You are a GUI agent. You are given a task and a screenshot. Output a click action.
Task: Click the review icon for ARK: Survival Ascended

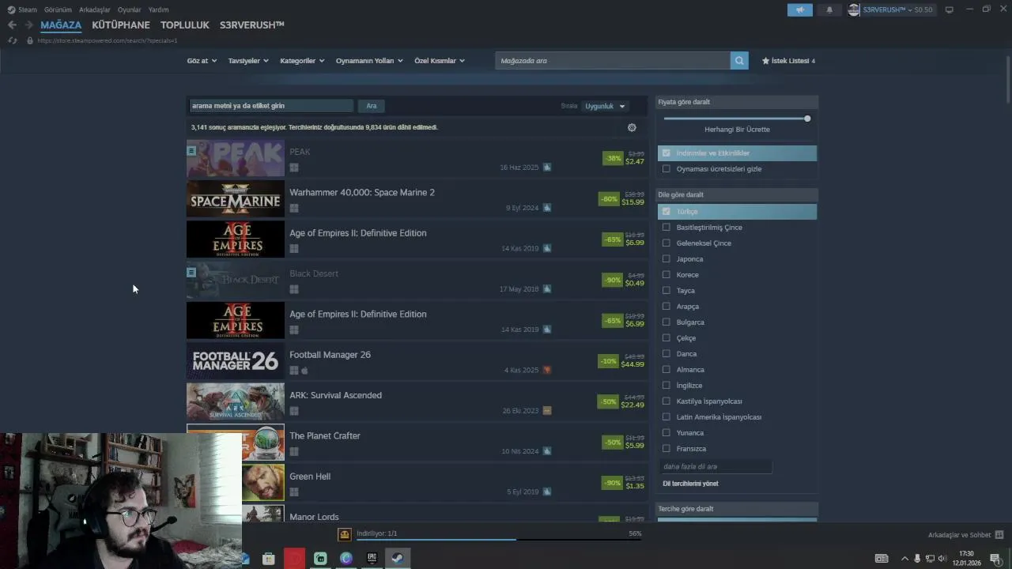(547, 411)
